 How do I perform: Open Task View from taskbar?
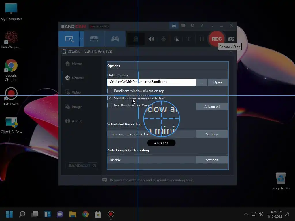(x=35, y=214)
